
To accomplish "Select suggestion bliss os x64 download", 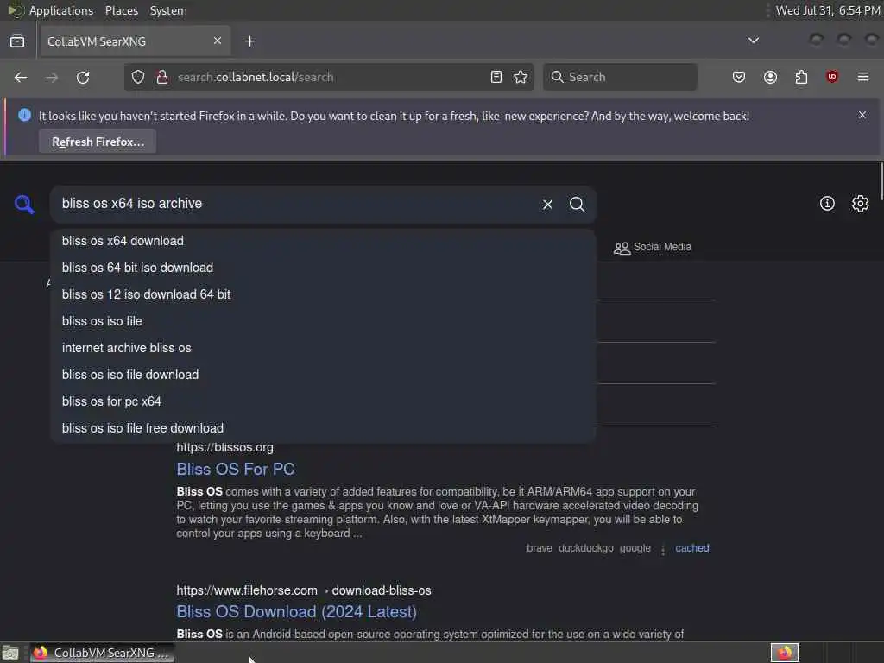I will coord(323,241).
